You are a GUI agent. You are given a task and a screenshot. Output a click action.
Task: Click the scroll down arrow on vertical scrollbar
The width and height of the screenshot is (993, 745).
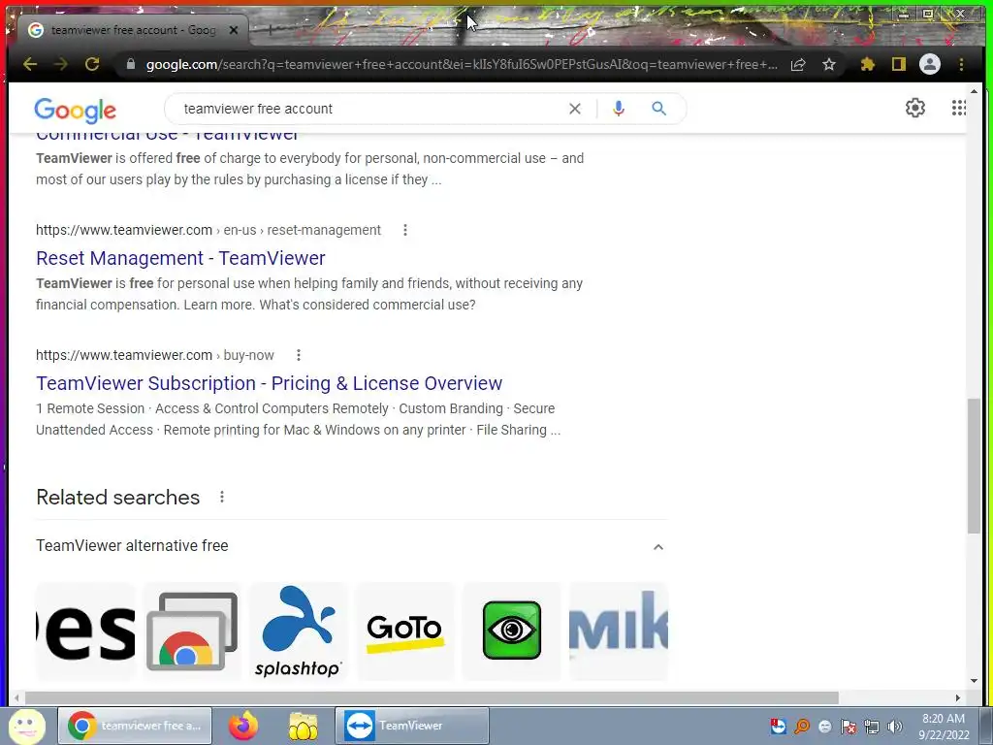974,682
